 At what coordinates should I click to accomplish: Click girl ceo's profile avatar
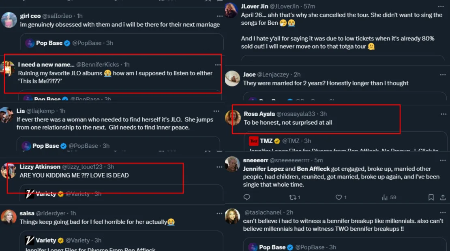point(9,20)
